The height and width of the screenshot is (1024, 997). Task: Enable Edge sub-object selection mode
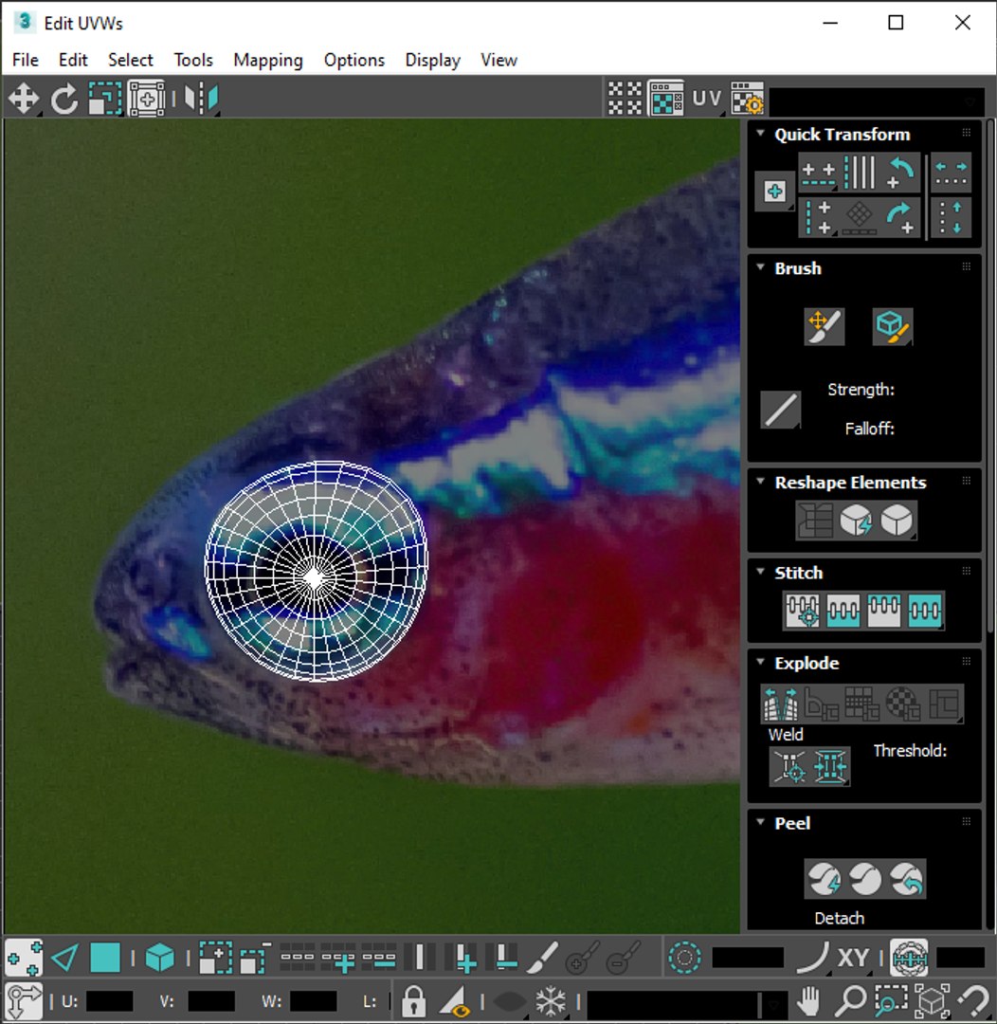(x=64, y=958)
